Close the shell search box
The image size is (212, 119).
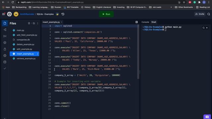(207, 28)
